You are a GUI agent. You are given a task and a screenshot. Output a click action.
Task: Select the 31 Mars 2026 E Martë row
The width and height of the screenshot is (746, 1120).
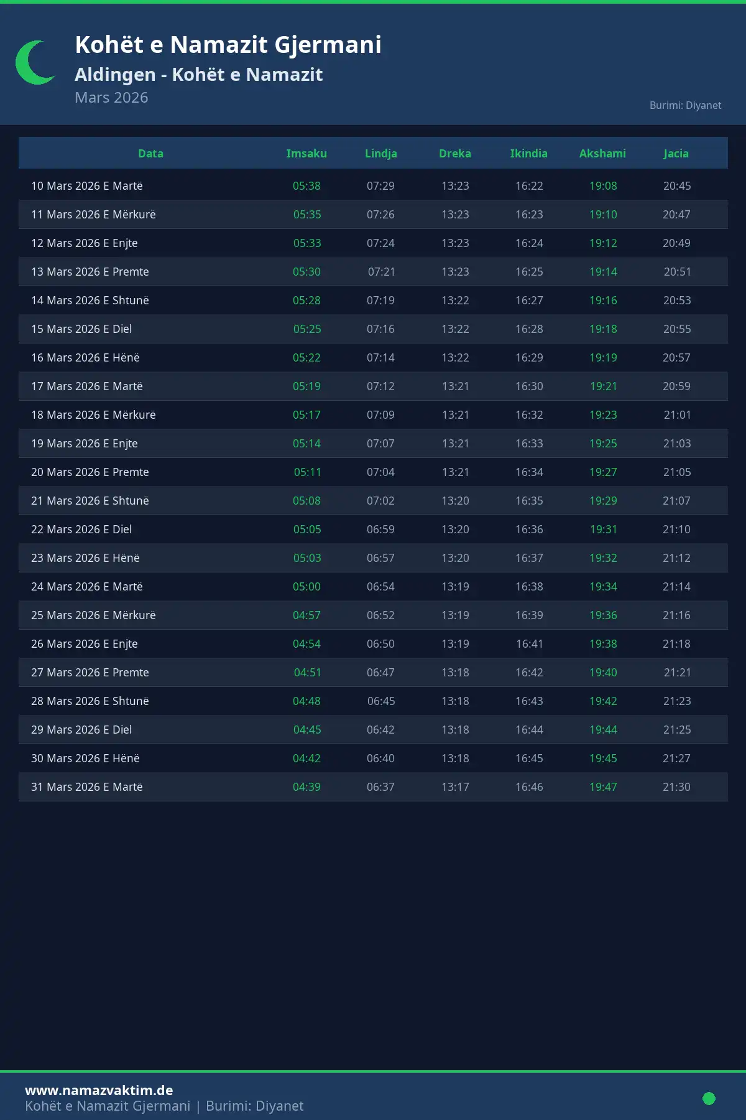pyautogui.click(x=87, y=787)
